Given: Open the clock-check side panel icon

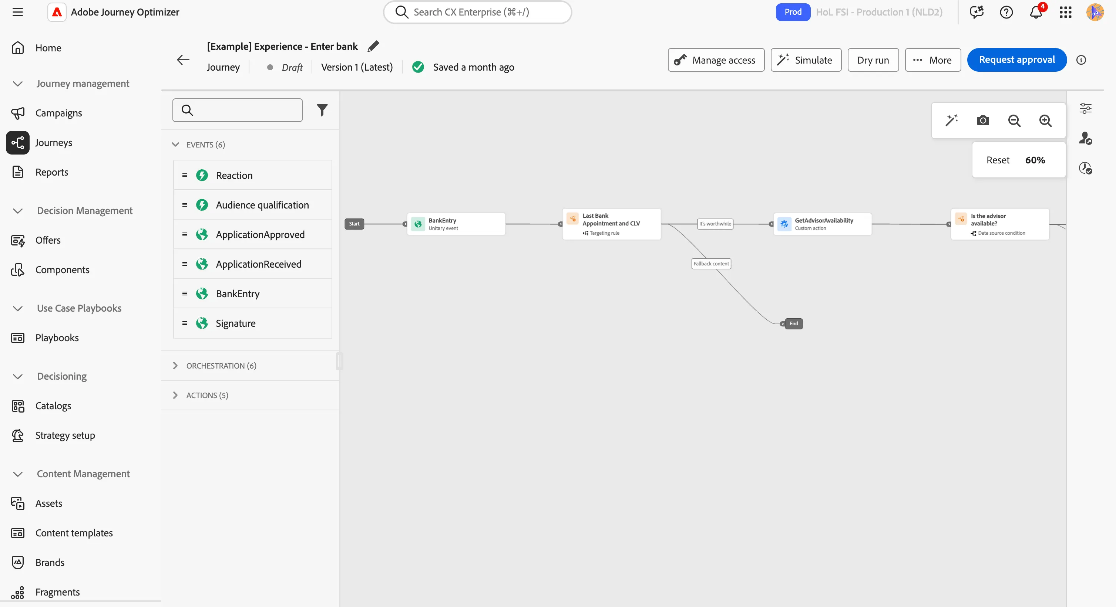Looking at the screenshot, I should [1085, 168].
